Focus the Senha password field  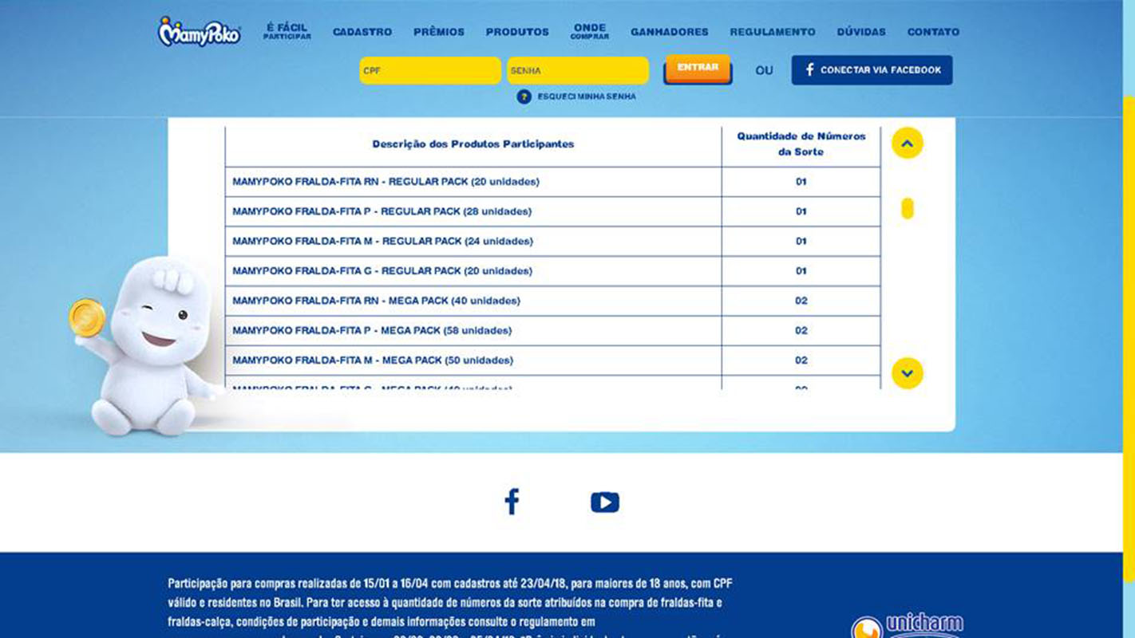point(578,70)
